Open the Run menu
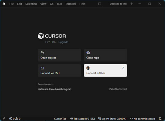165x121 pixels. click(59, 4)
